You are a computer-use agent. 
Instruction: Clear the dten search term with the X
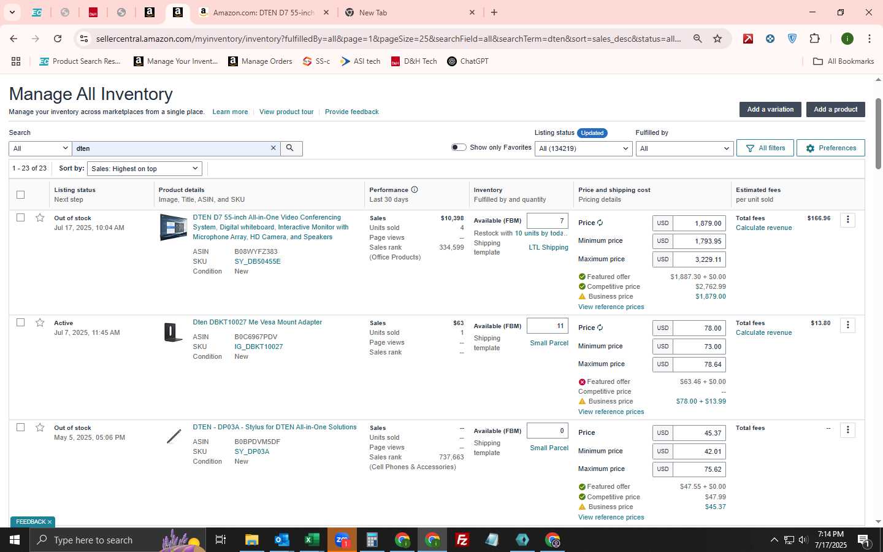coord(273,148)
